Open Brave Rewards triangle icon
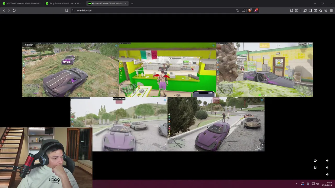This screenshot has width=335, height=188. click(x=256, y=10)
